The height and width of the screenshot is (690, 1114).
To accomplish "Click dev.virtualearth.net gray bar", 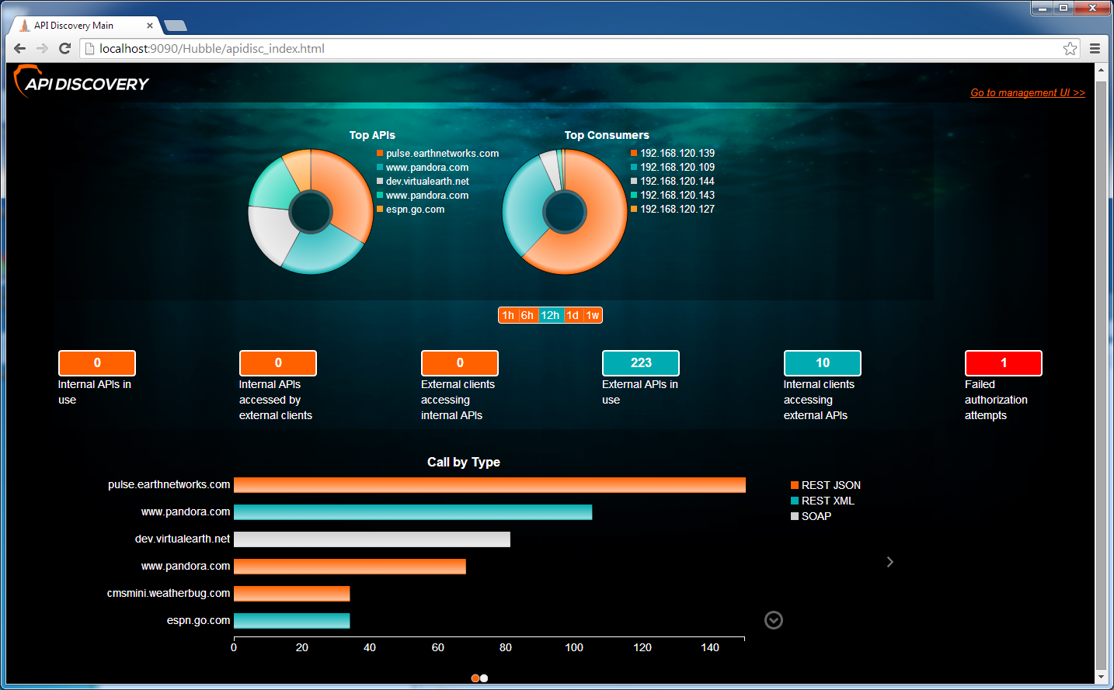I will [372, 539].
